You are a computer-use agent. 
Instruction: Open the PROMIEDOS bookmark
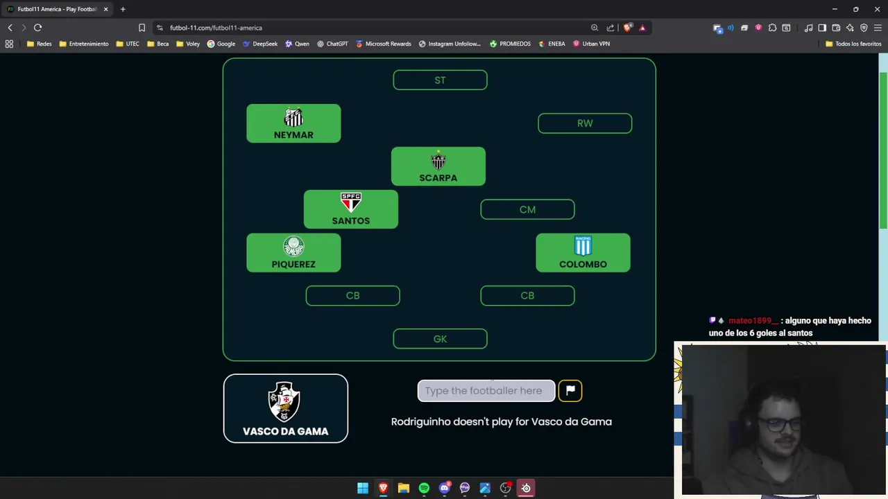point(510,44)
